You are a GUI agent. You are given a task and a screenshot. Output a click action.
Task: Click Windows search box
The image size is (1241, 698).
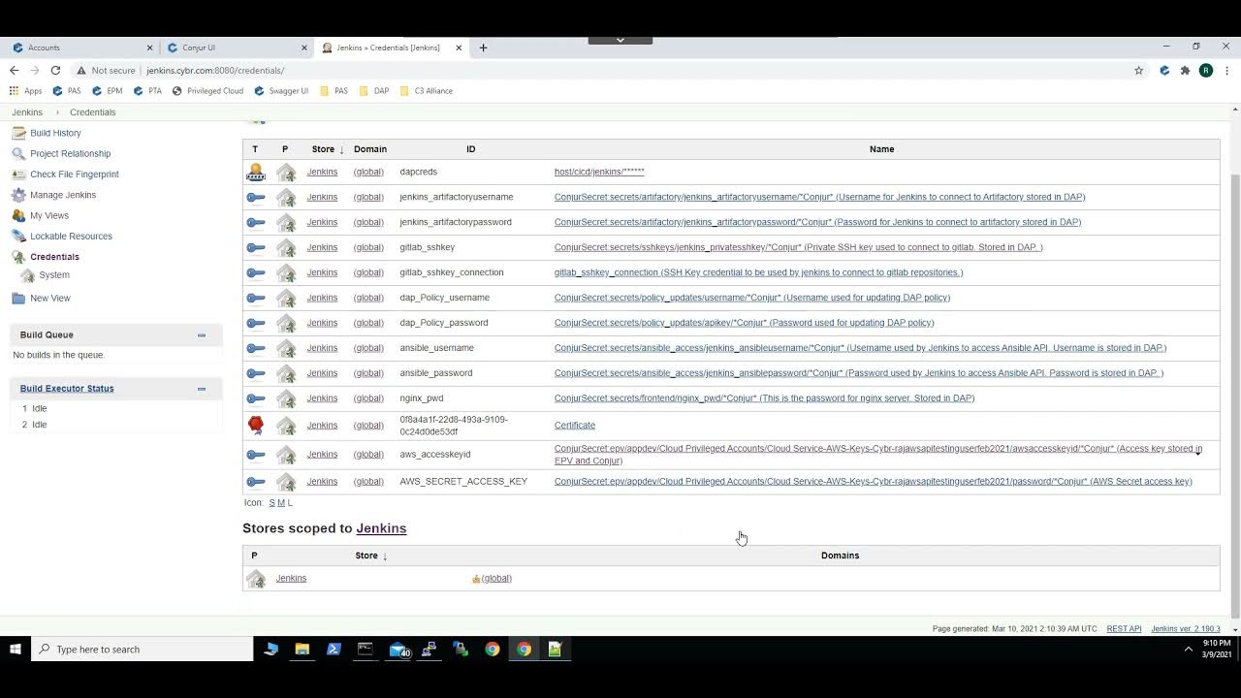[142, 649]
